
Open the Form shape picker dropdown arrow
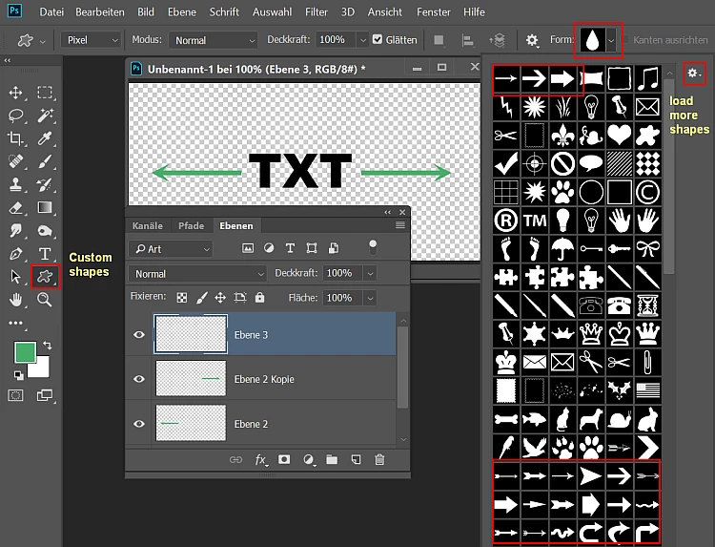611,40
